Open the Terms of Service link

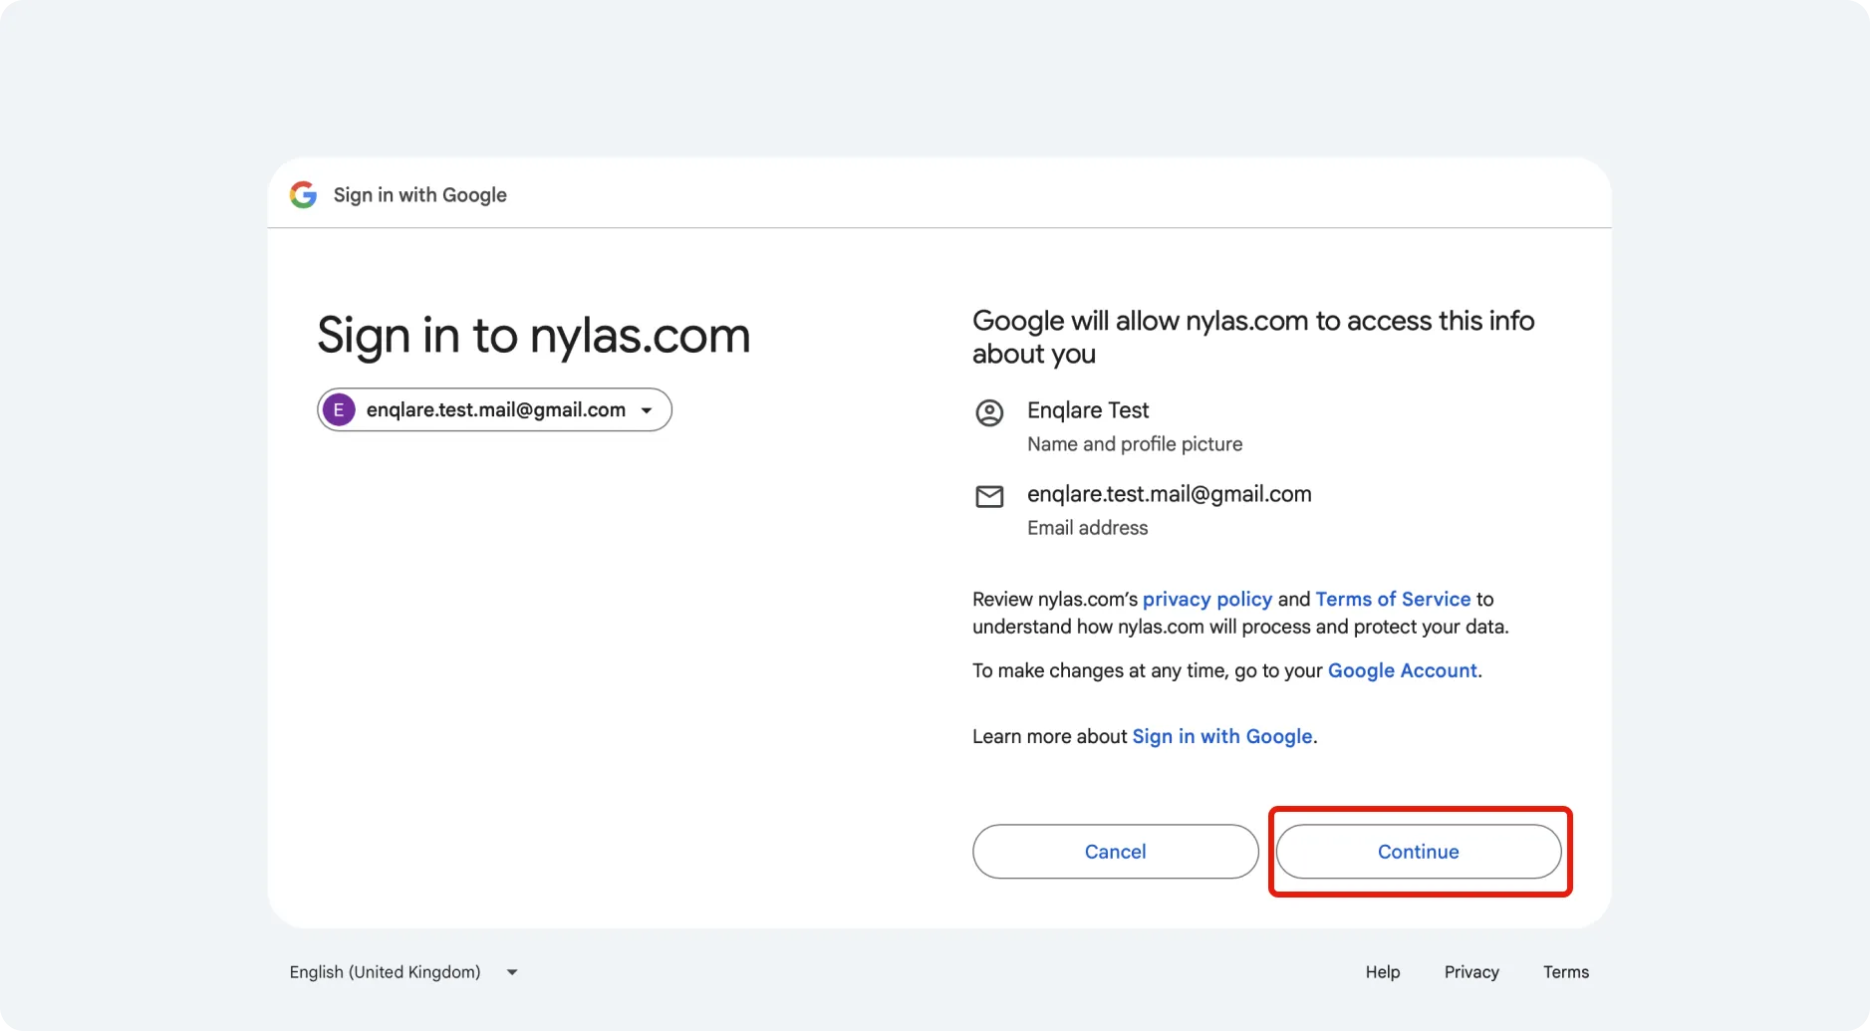point(1393,599)
